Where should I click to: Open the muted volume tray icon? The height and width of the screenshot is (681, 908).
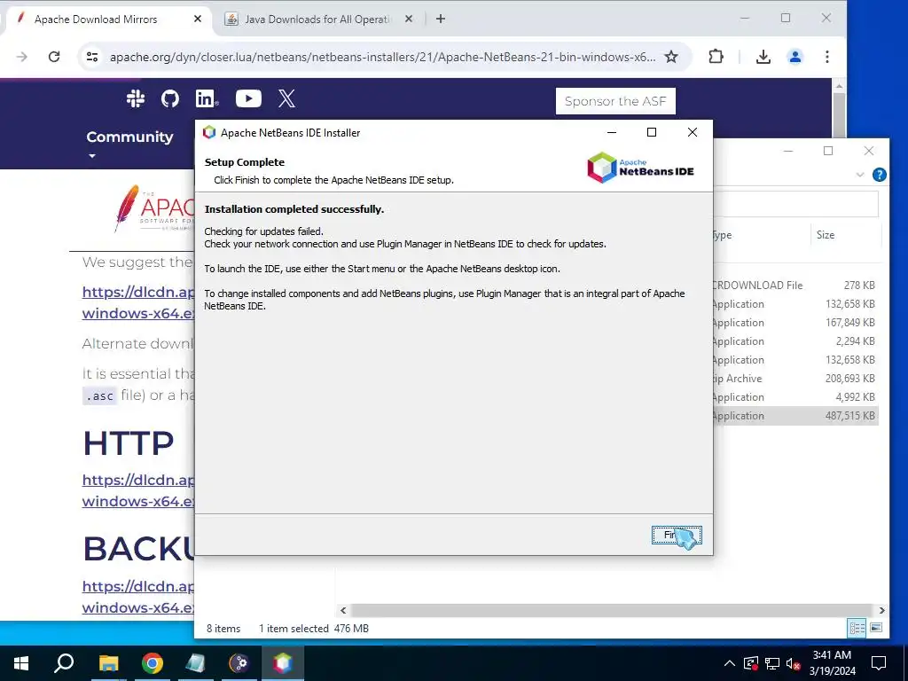click(793, 663)
